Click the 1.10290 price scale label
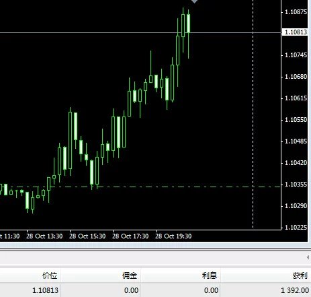This screenshot has height=297, width=311. point(296,206)
